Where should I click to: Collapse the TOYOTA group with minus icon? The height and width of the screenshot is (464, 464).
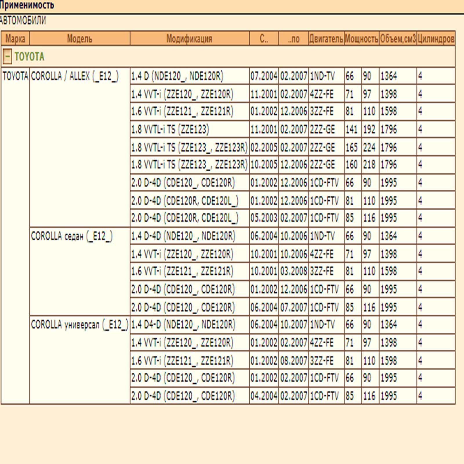pos(7,56)
